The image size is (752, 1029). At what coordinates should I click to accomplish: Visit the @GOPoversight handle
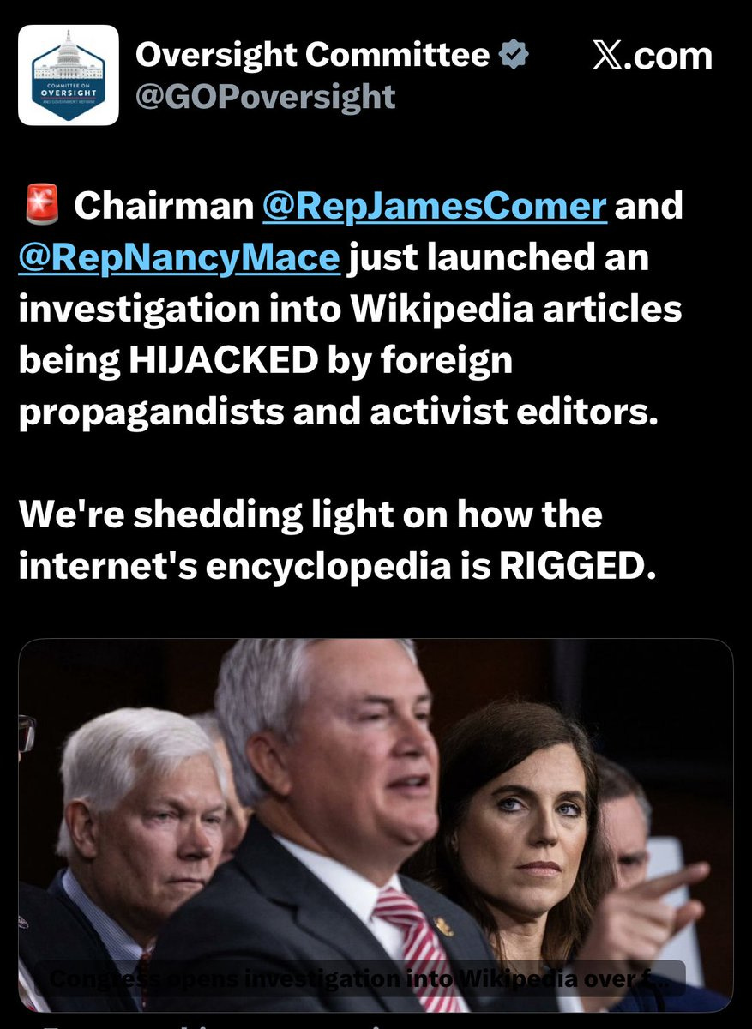[x=265, y=96]
